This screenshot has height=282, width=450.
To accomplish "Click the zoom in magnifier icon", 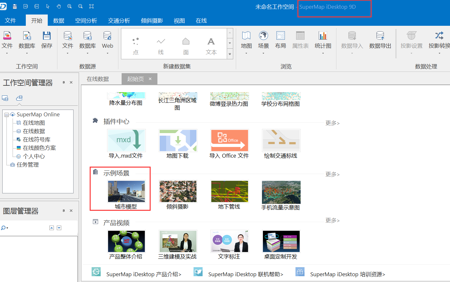I will [70, 6].
